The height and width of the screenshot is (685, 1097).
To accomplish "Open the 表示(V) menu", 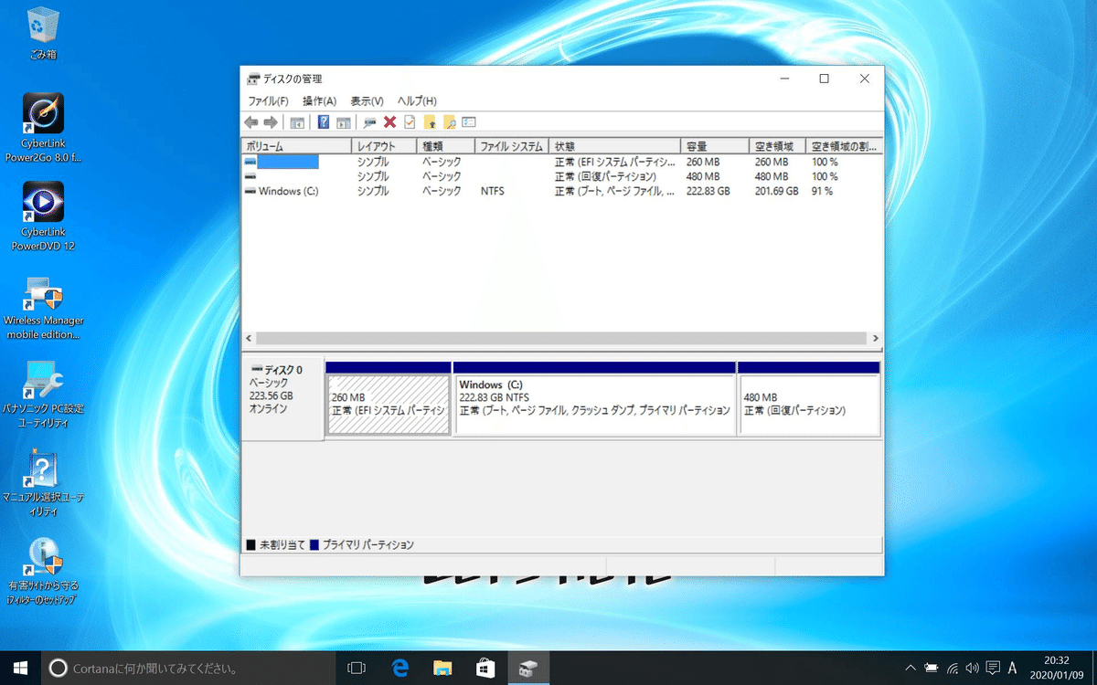I will pyautogui.click(x=366, y=100).
